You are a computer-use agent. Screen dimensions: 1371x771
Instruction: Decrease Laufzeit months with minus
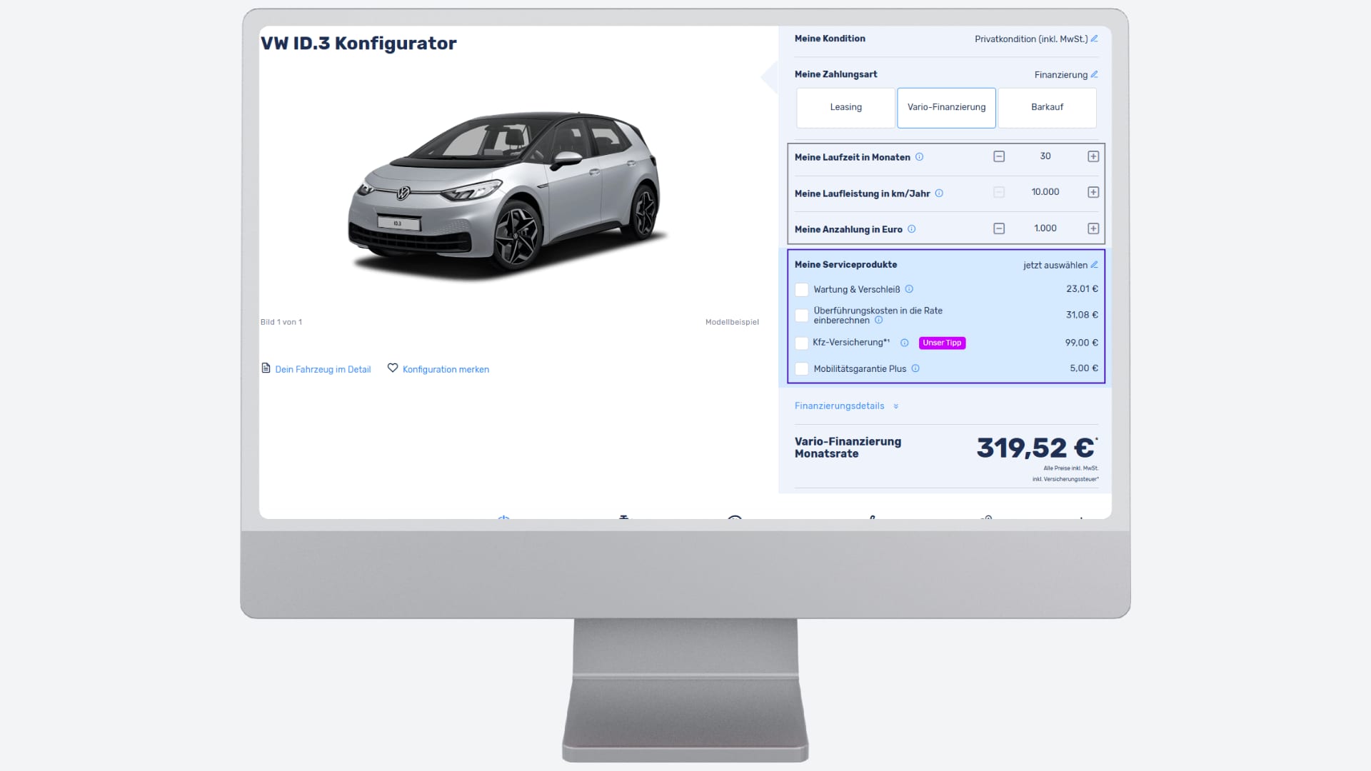pyautogui.click(x=999, y=156)
